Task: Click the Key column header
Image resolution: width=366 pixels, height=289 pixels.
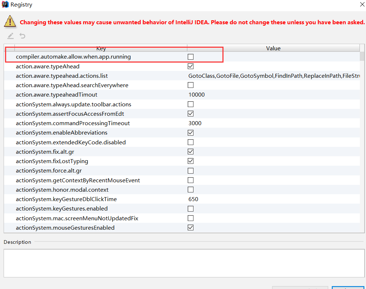Action: [x=101, y=48]
